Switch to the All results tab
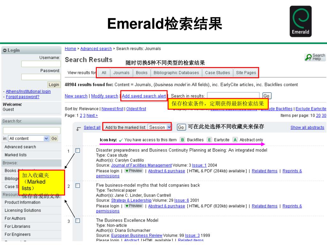This screenshot has height=245, width=327. [104, 73]
